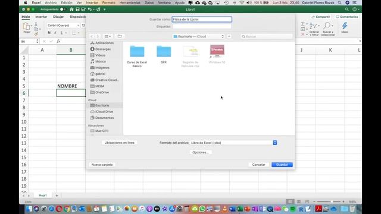The width and height of the screenshot is (381, 214).
Task: Click the insert function fx icon
Action: (x=58, y=41)
